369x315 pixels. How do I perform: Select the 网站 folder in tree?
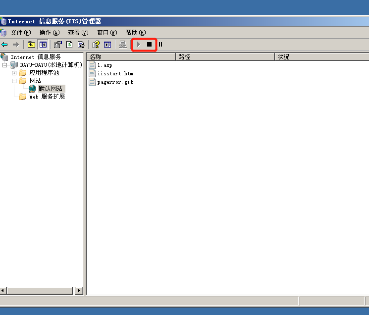click(x=35, y=81)
